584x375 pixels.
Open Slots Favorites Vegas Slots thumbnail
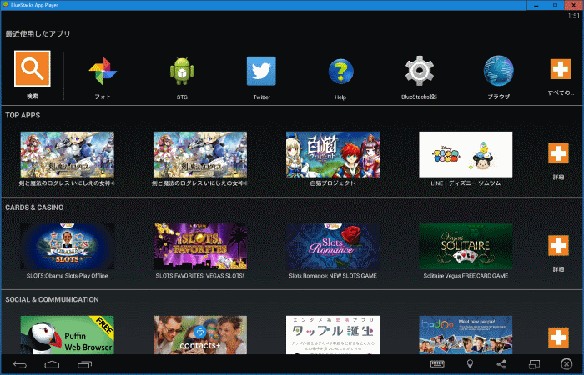point(200,247)
